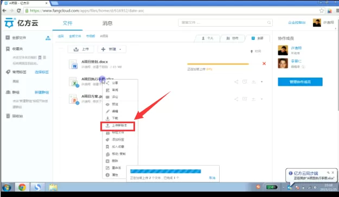Click the orange docx upload progress bar
This screenshot has width=339, height=197.
click(218, 64)
